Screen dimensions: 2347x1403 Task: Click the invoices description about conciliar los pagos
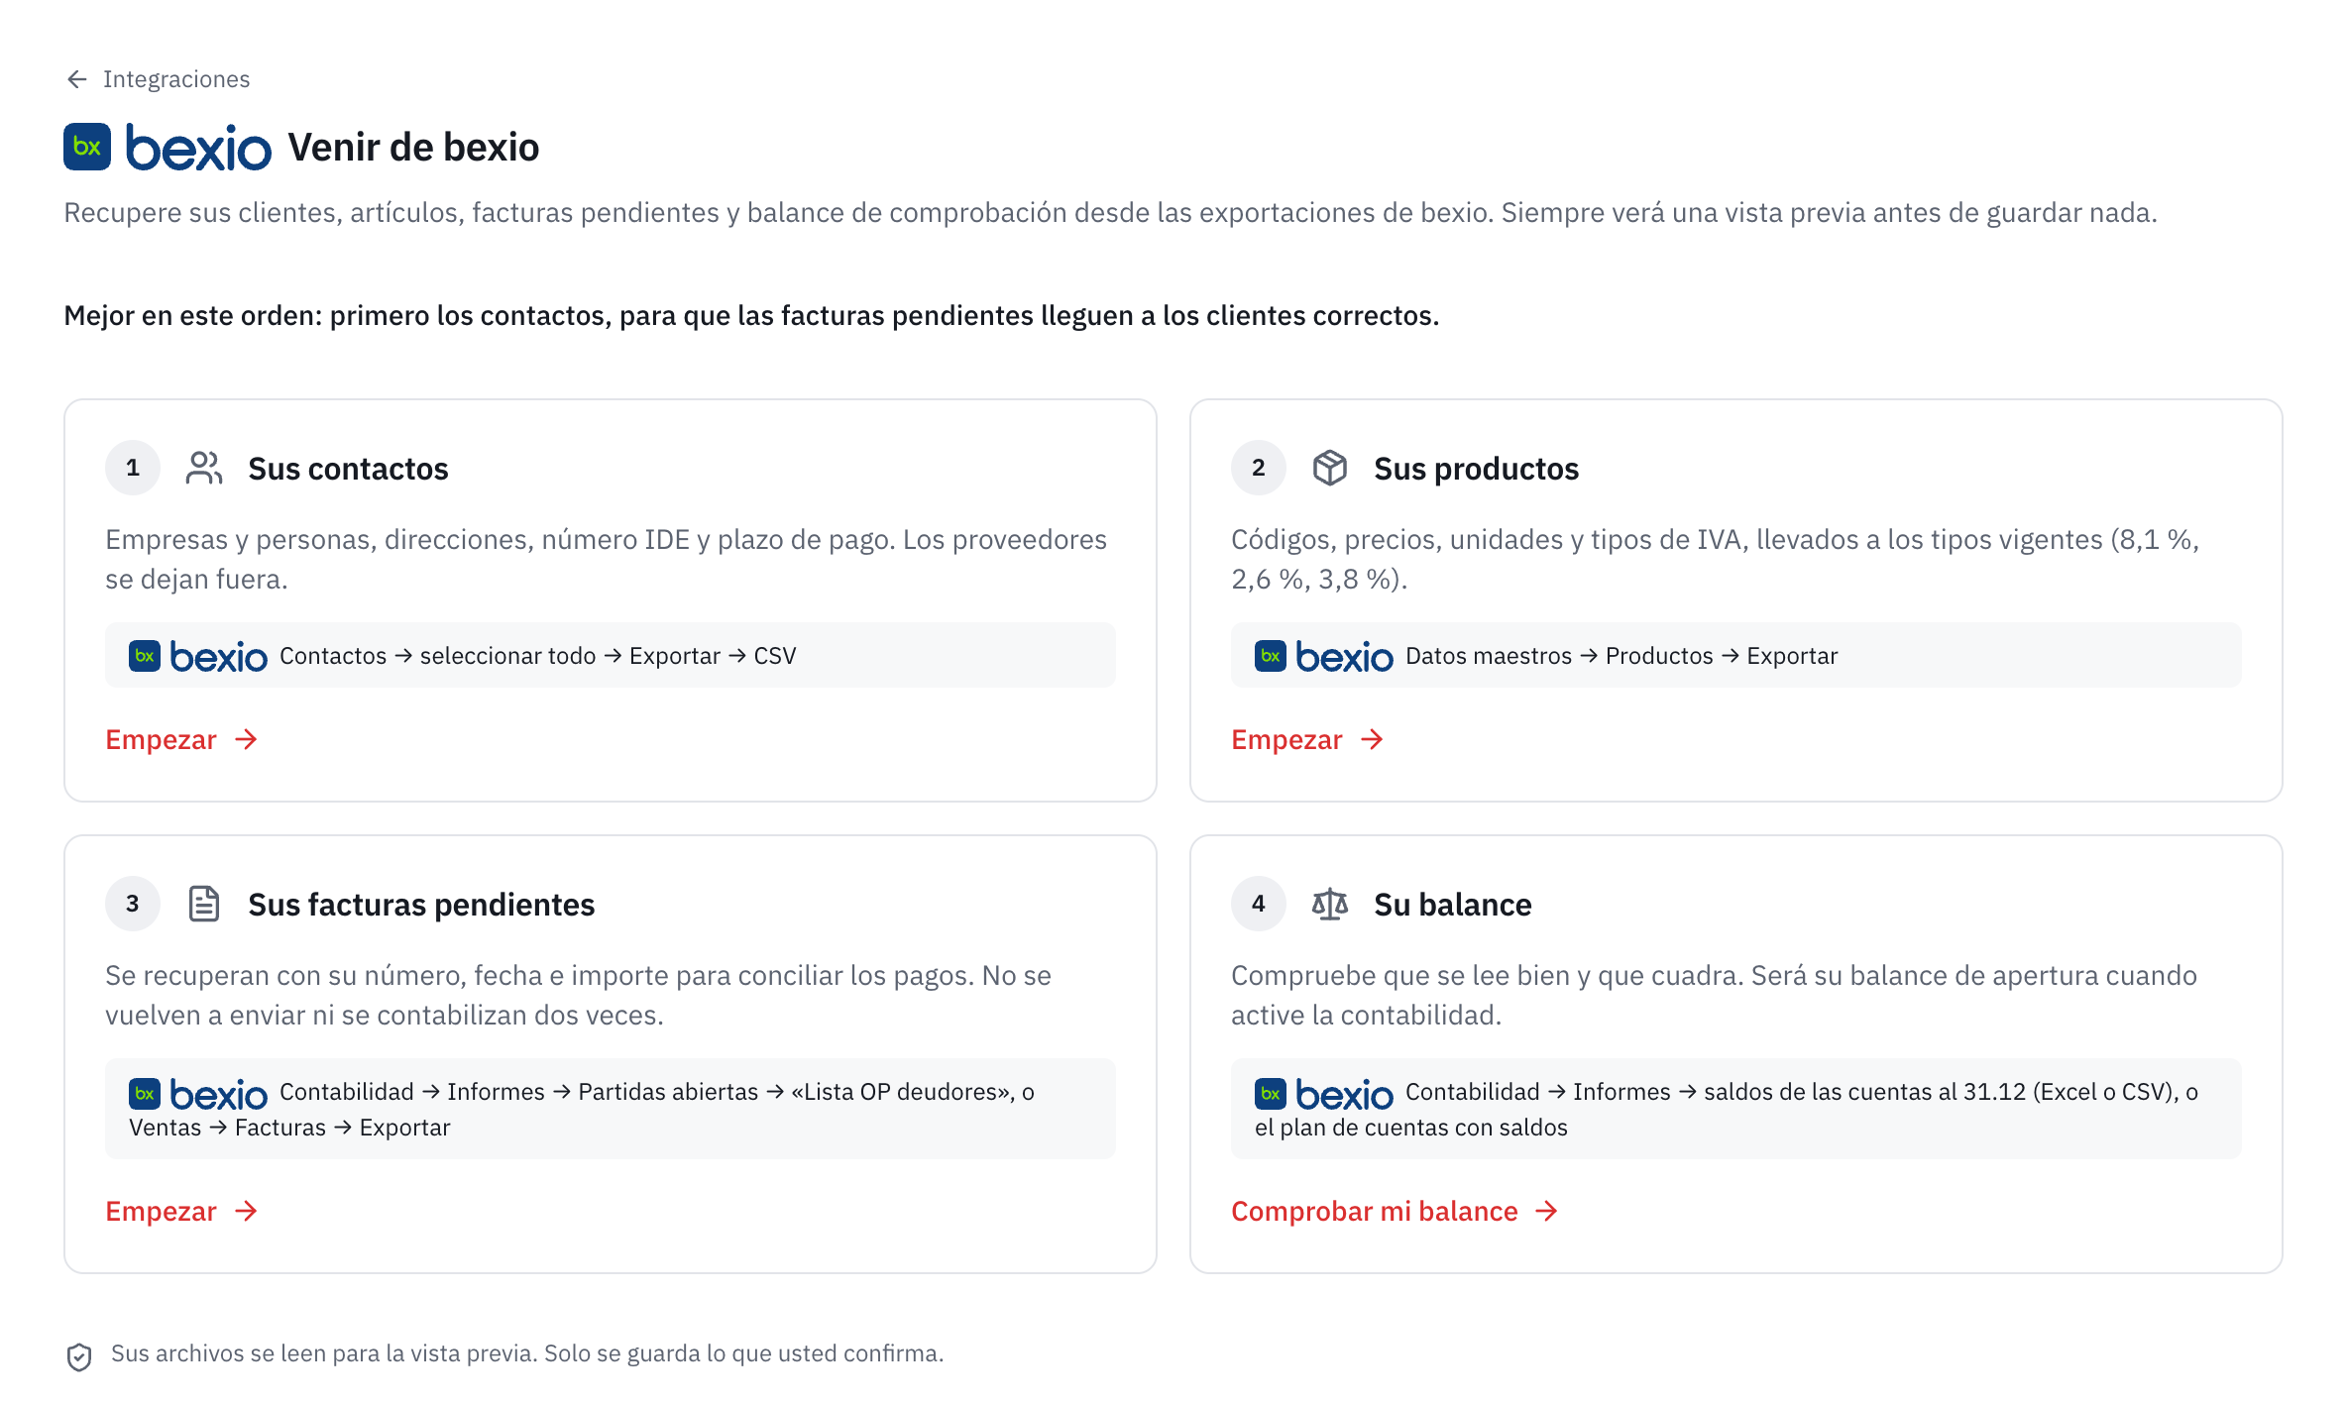click(579, 995)
